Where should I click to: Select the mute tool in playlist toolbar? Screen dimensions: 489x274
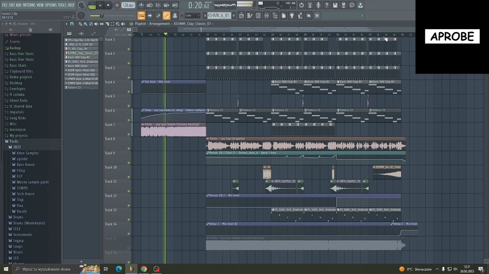click(x=96, y=24)
